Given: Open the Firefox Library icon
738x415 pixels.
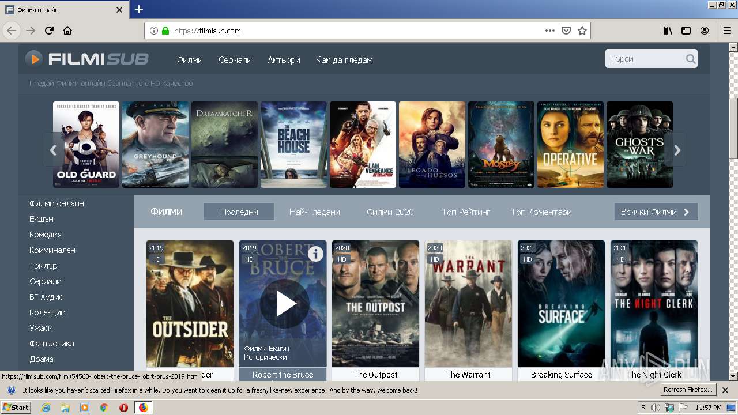Looking at the screenshot, I should (668, 31).
